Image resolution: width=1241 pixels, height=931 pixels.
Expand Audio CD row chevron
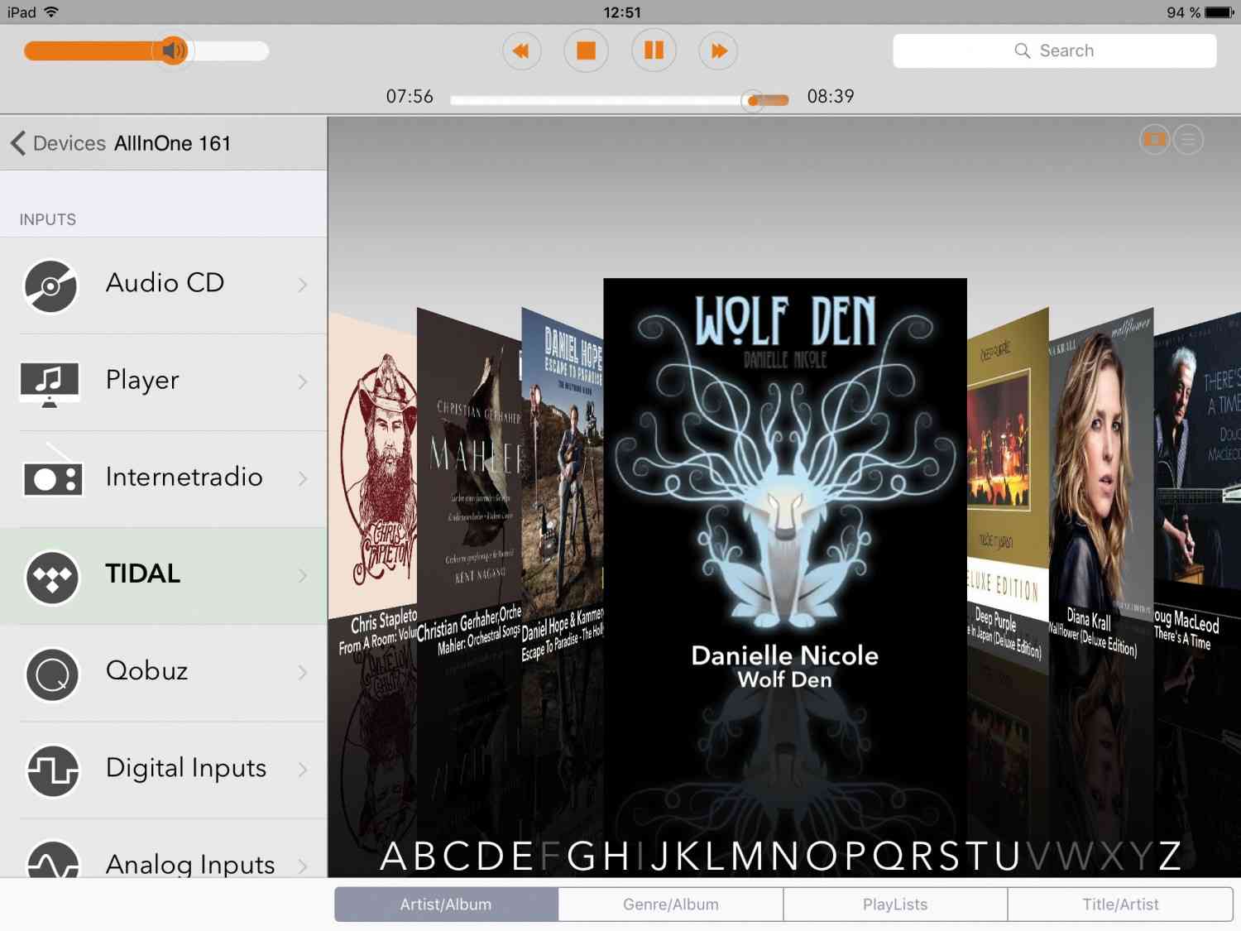point(303,285)
